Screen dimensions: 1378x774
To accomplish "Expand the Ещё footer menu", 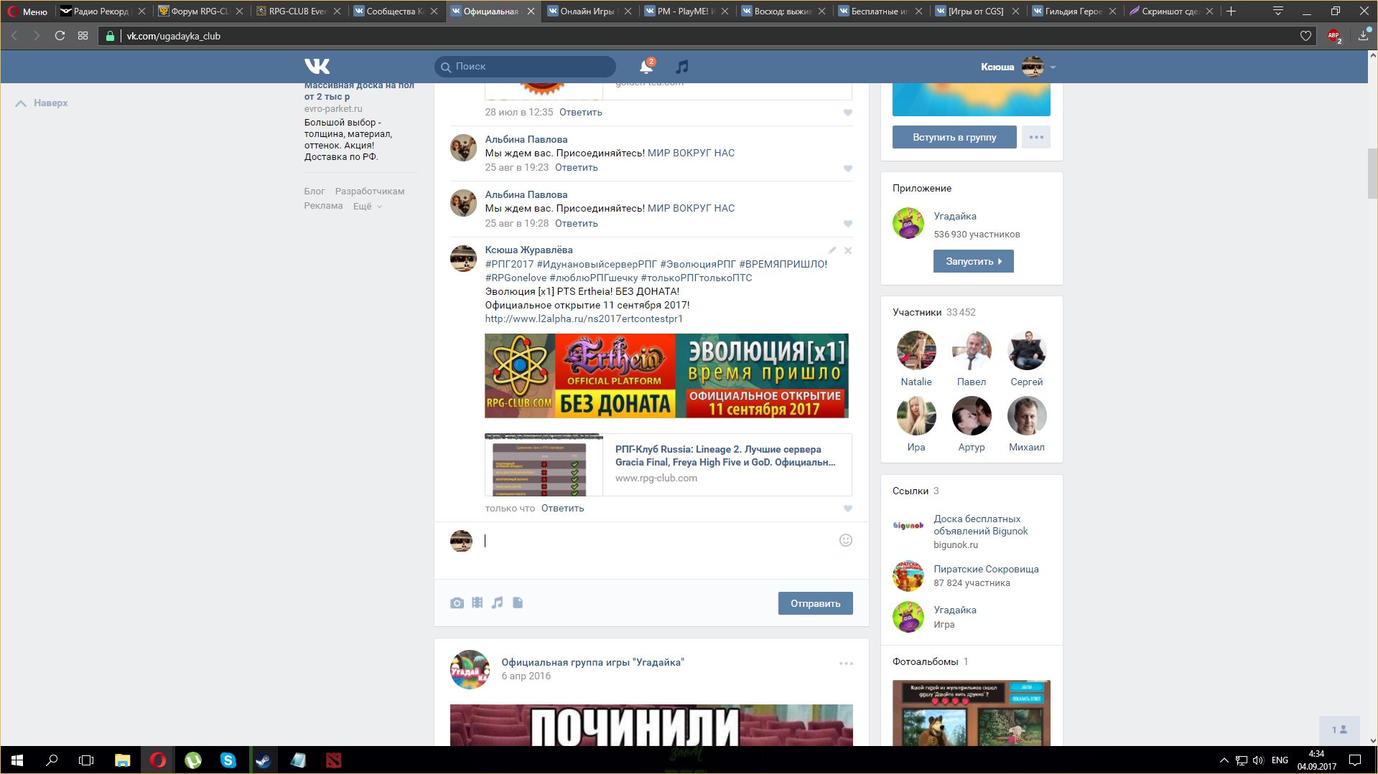I will point(367,206).
